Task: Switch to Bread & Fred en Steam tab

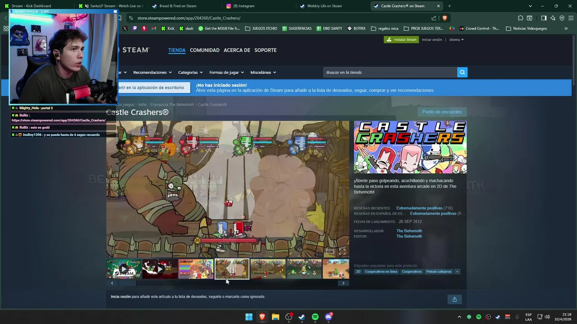Action: 185,6
